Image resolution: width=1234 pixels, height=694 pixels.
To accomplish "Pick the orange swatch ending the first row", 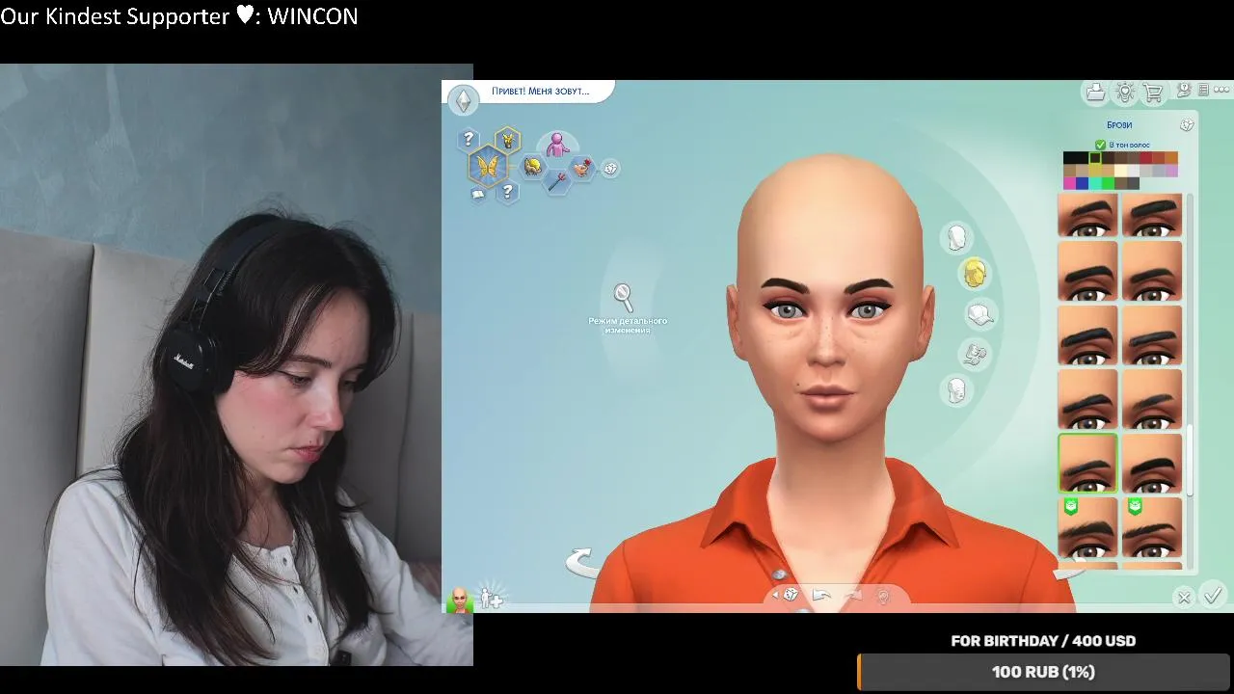I will tap(1170, 158).
